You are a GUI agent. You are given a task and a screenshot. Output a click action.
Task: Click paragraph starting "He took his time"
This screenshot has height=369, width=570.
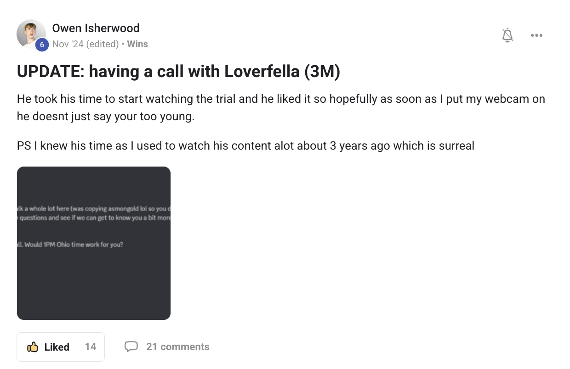pyautogui.click(x=280, y=107)
